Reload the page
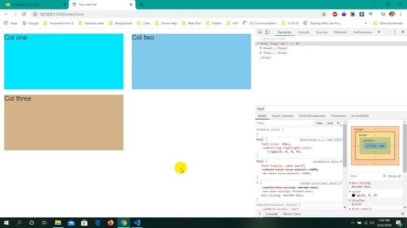The height and width of the screenshot is (228, 407). click(x=24, y=14)
